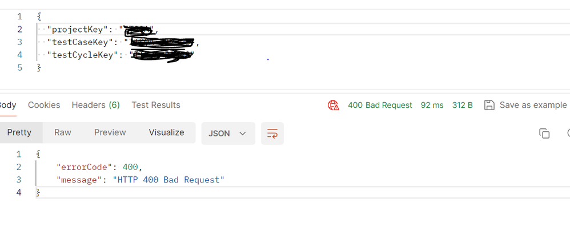Click the 400 Bad Request status
Viewport: 570px width, 247px height.
(380, 106)
